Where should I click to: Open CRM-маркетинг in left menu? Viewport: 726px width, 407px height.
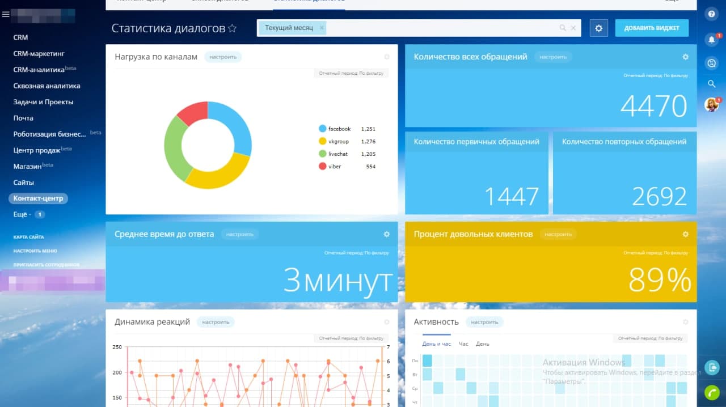coord(39,54)
